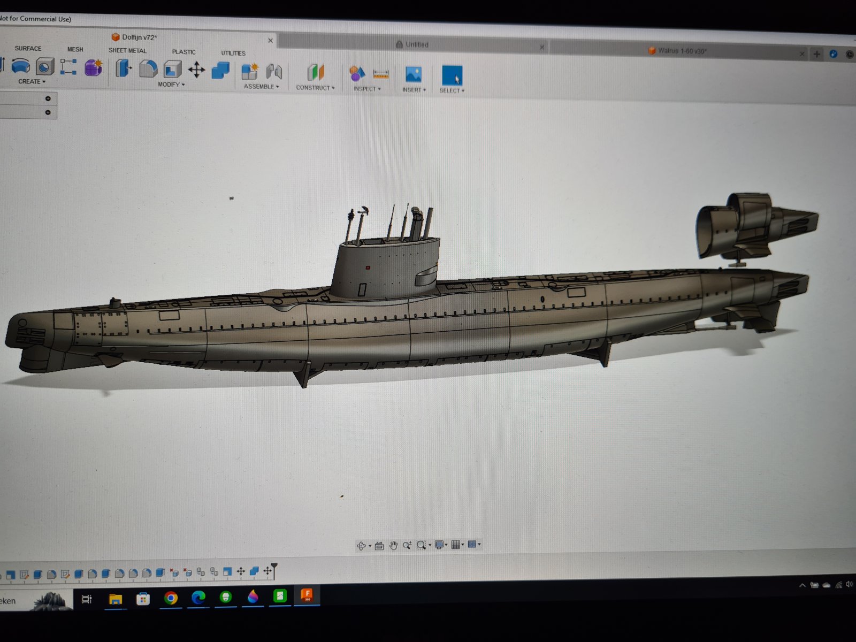Select the Dolfijn v72 document tab
The image size is (856, 642).
point(139,37)
